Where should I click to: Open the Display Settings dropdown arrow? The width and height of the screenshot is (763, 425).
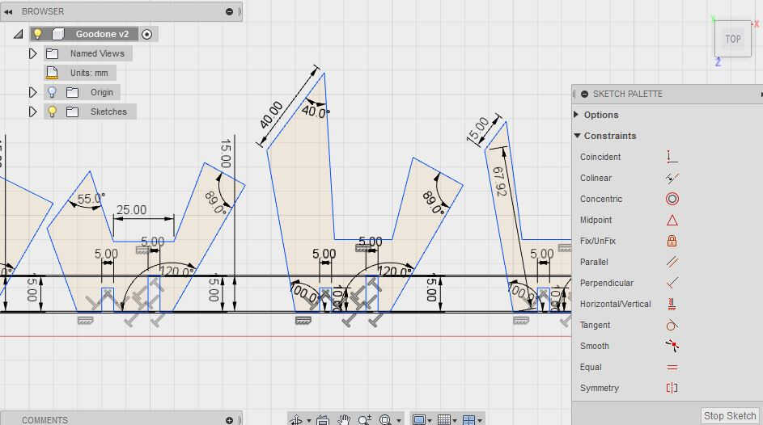click(430, 421)
